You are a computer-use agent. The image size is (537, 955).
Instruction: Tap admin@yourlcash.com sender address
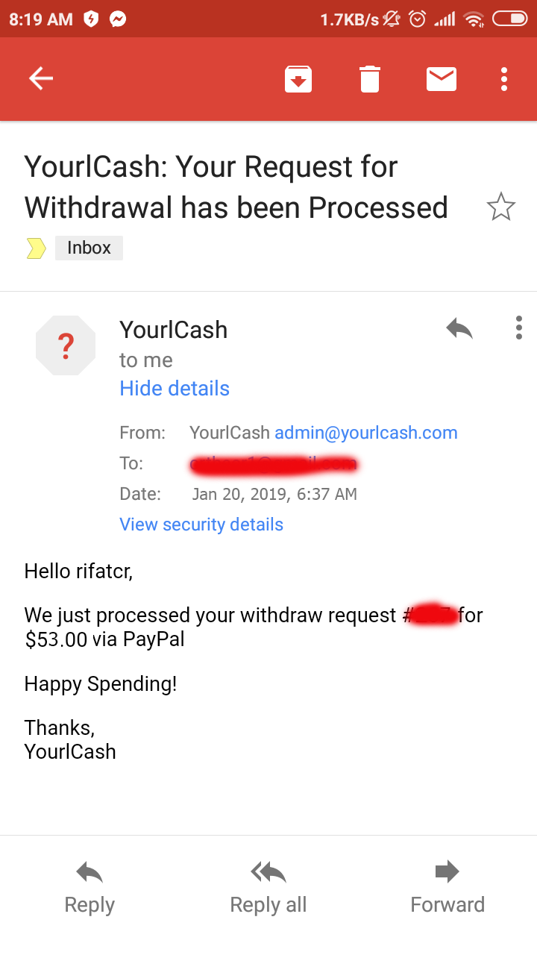click(365, 433)
